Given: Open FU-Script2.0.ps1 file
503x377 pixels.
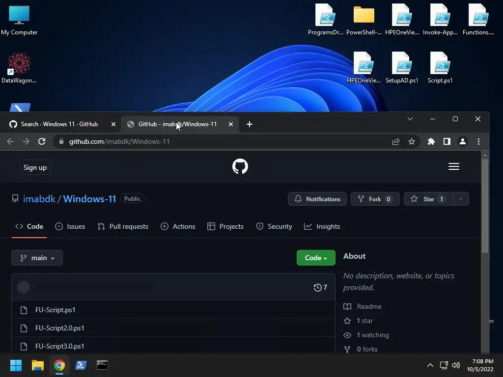Looking at the screenshot, I should pos(59,328).
